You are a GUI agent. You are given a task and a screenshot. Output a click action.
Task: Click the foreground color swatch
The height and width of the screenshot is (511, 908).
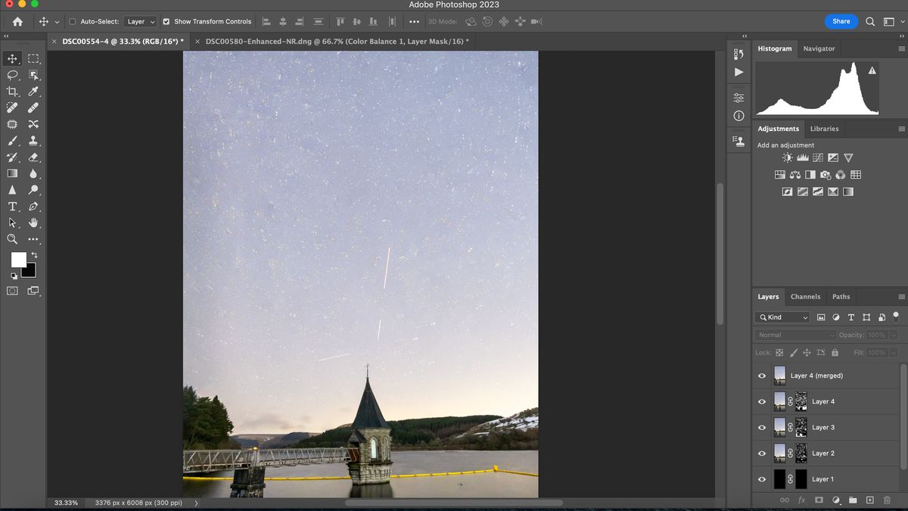click(19, 260)
